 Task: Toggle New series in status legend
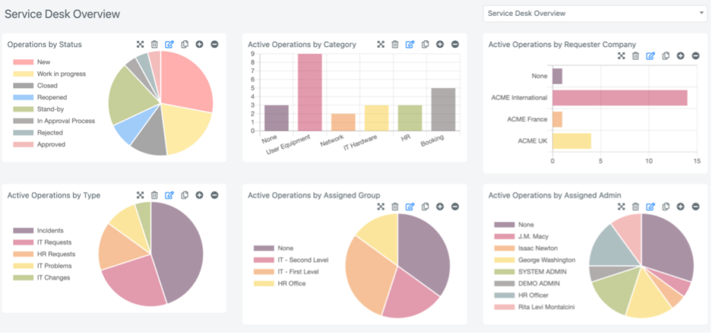(x=32, y=62)
